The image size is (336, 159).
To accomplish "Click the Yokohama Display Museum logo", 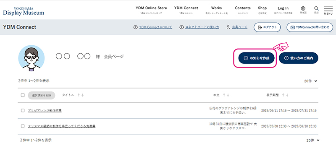I will pyautogui.click(x=24, y=11).
